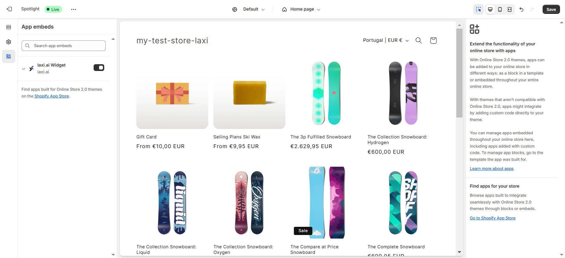
Task: Open the Go to Shopify App Store link
Action: 492,218
